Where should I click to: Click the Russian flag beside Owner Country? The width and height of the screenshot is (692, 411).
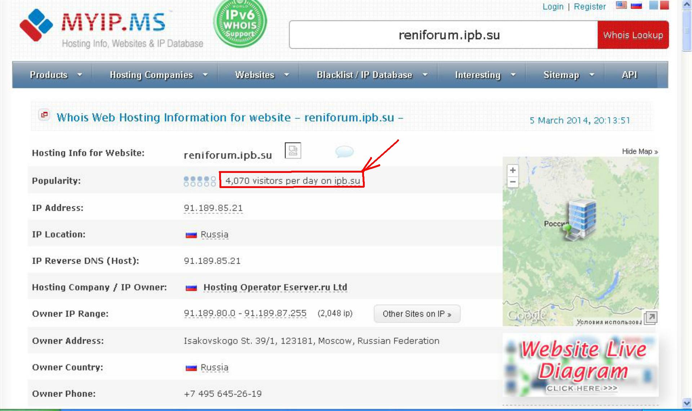click(x=191, y=368)
